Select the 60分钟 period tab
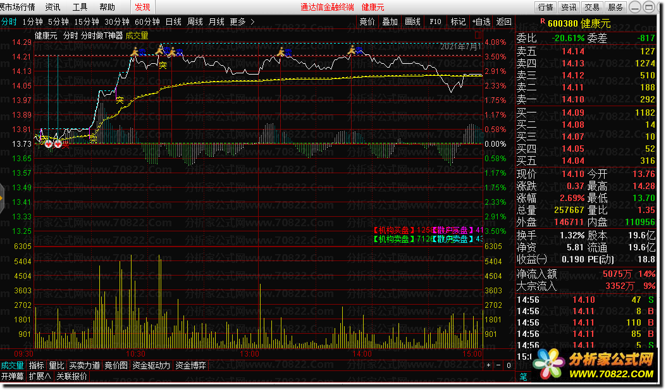Image resolution: width=666 pixels, height=390 pixels. tap(147, 21)
